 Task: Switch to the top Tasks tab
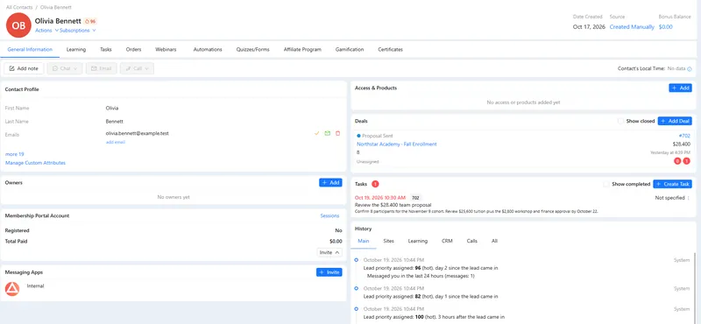click(106, 50)
